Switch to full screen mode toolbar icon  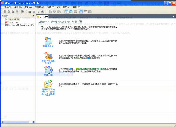click(71, 12)
